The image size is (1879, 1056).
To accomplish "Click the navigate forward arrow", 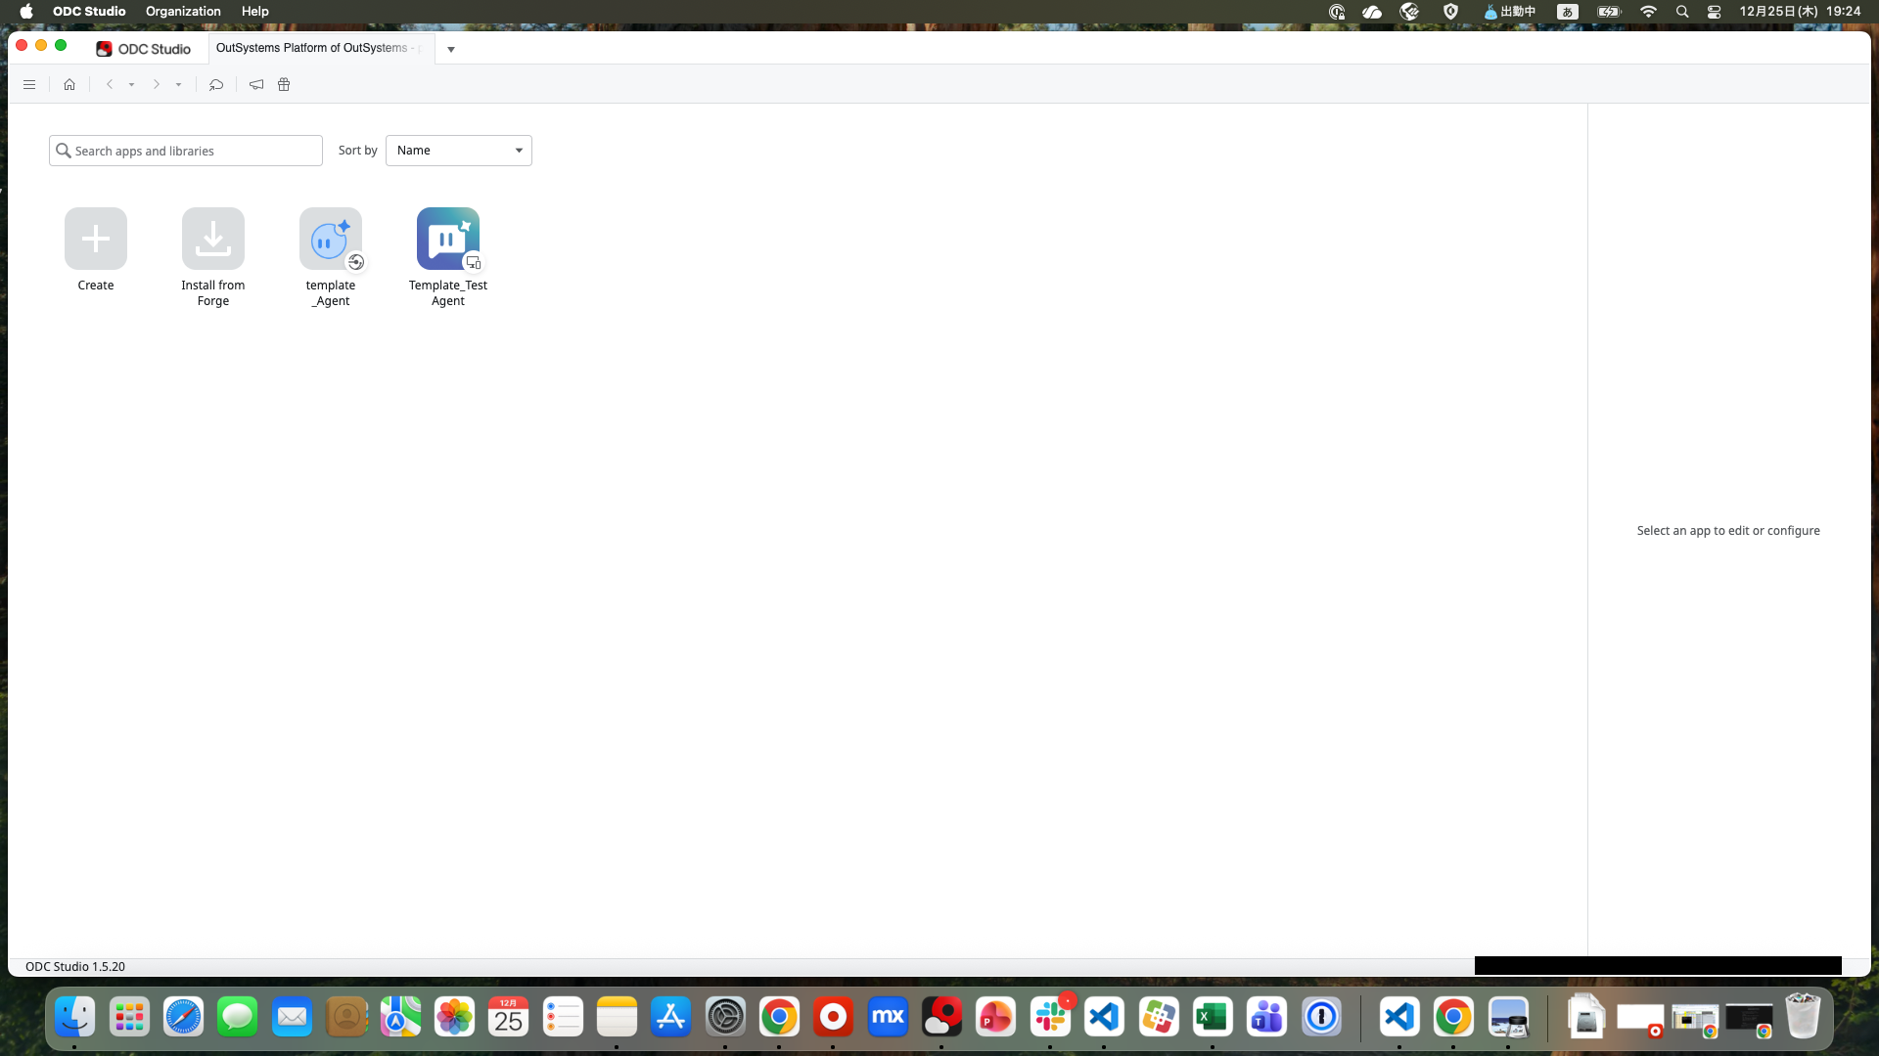I will [x=156, y=85].
